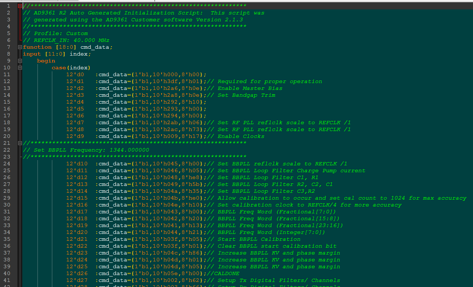Screen dimensions: 473x287
Task: Click comment 'BBPLL Freq Word (Fractional[7:0])'
Action: click(x=277, y=212)
